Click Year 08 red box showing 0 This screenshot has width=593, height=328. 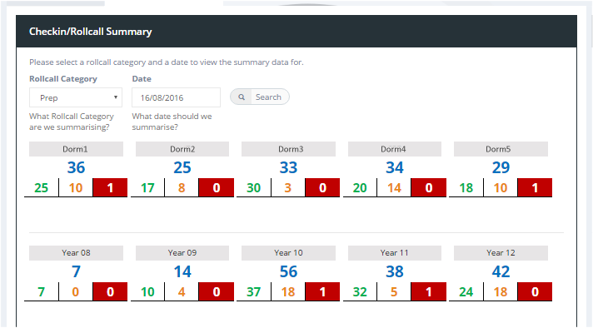[110, 291]
